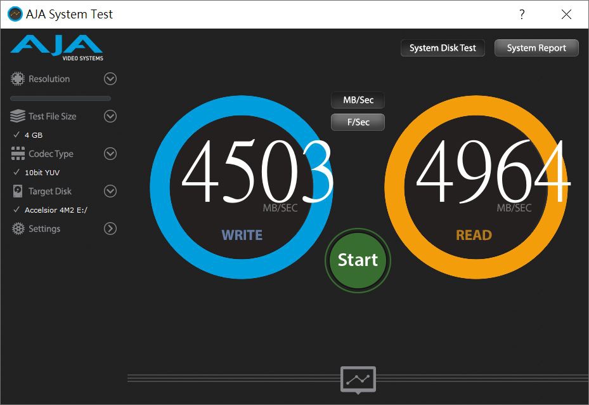Expand the Codec Type dropdown
Viewport: 589px width, 405px height.
(x=110, y=154)
